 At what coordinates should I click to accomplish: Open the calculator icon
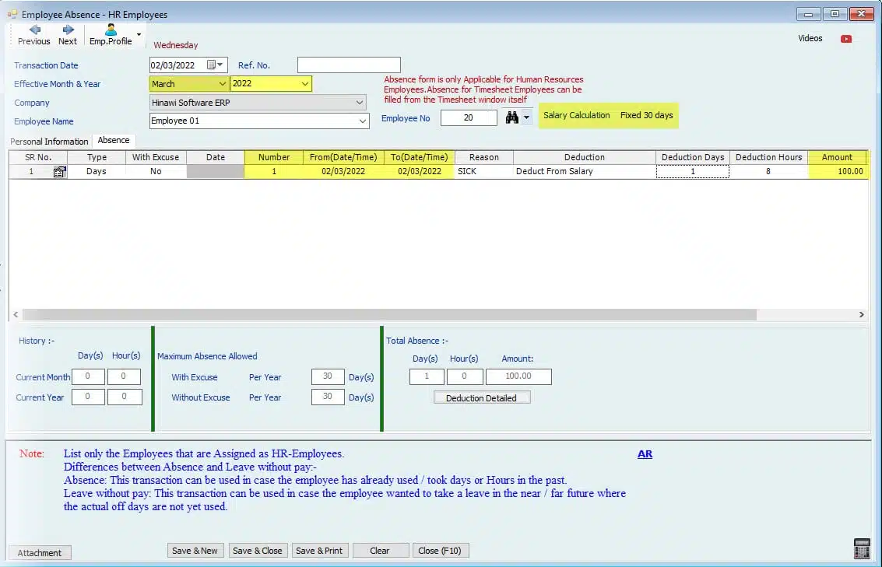click(x=862, y=548)
